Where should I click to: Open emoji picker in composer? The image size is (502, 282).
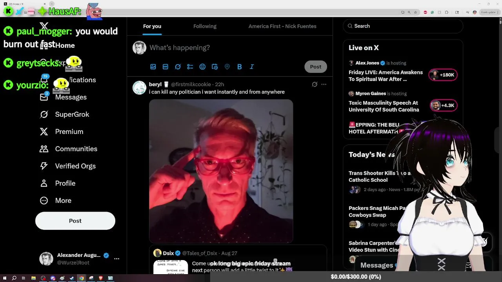click(202, 67)
